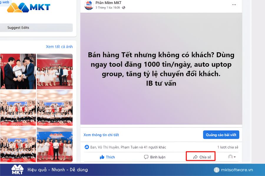The width and height of the screenshot is (265, 176).
Task: Open the blue-backdrop bottom-right photo thumbnail
Action: (x=55, y=145)
